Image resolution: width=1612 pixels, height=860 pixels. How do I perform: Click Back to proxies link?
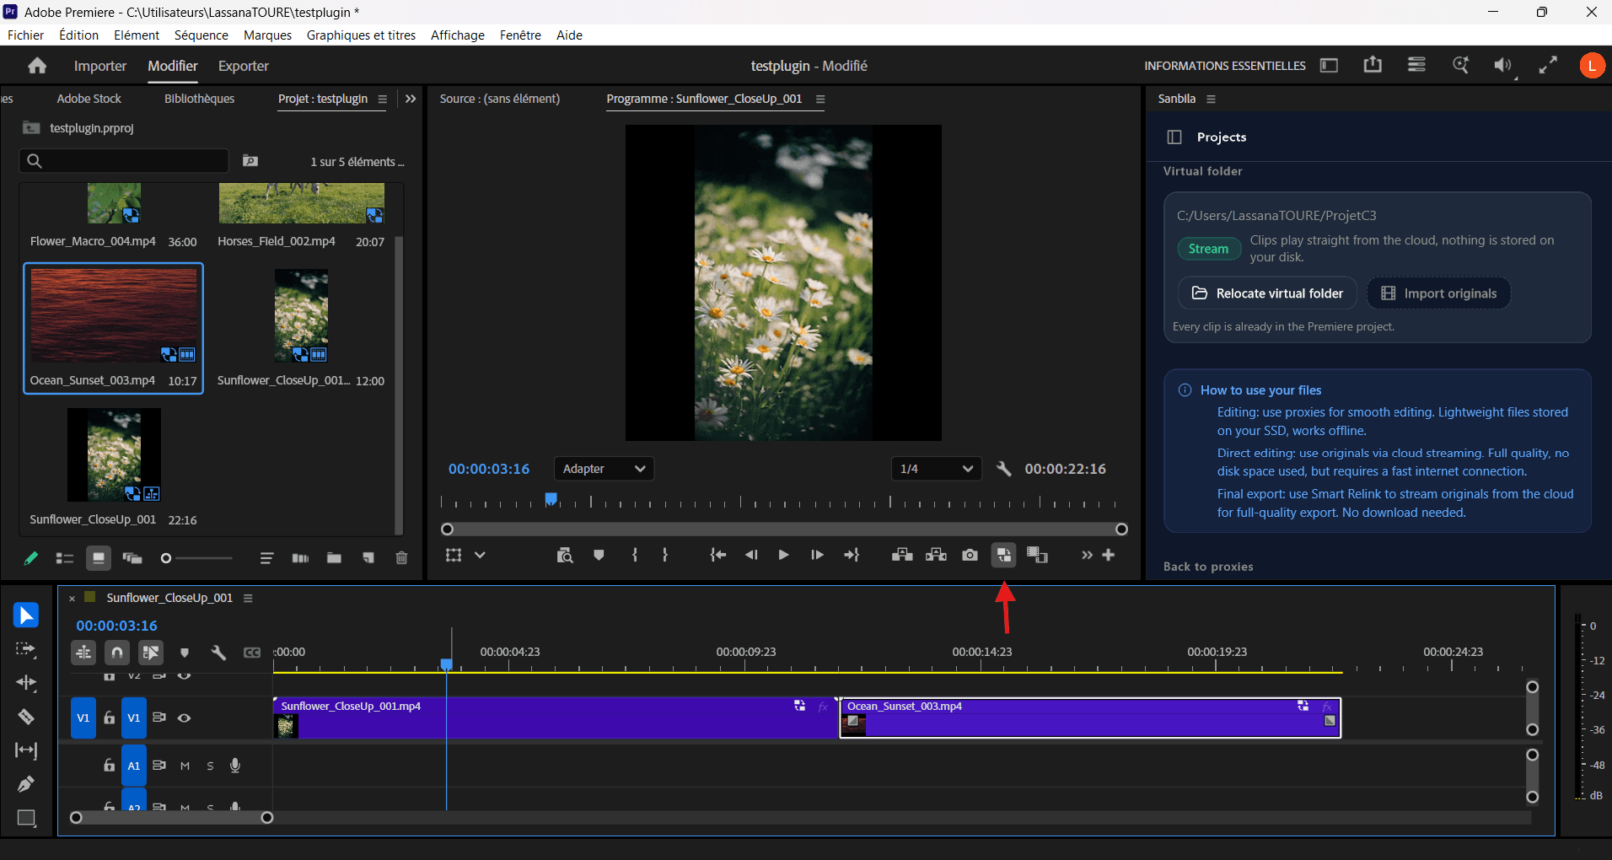tap(1208, 567)
